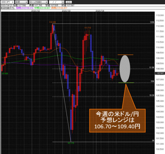Click the 100.500 price axis label
Viewport: 165px width, 154px height.
160,149
